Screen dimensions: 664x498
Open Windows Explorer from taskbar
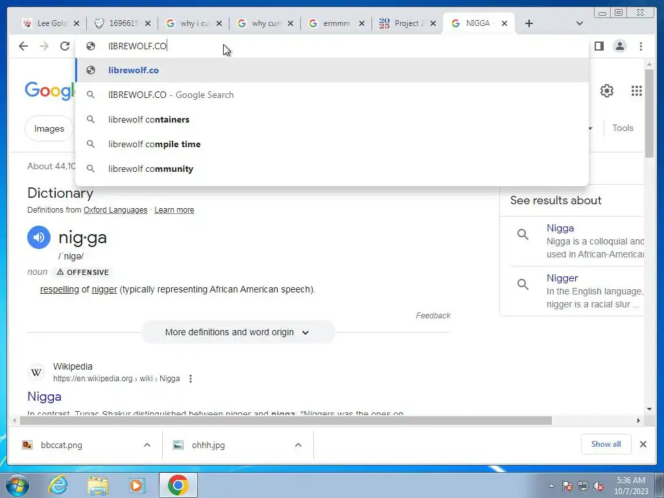[98, 485]
